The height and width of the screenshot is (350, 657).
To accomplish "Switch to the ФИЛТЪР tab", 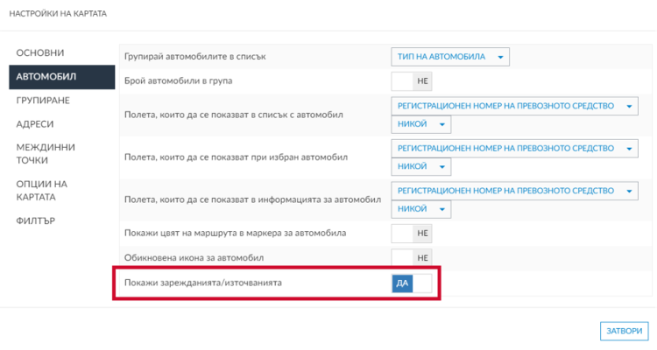I will click(36, 220).
